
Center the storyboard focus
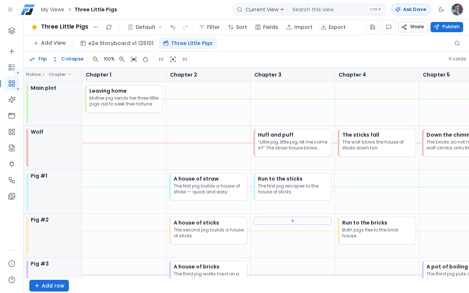pyautogui.click(x=173, y=59)
